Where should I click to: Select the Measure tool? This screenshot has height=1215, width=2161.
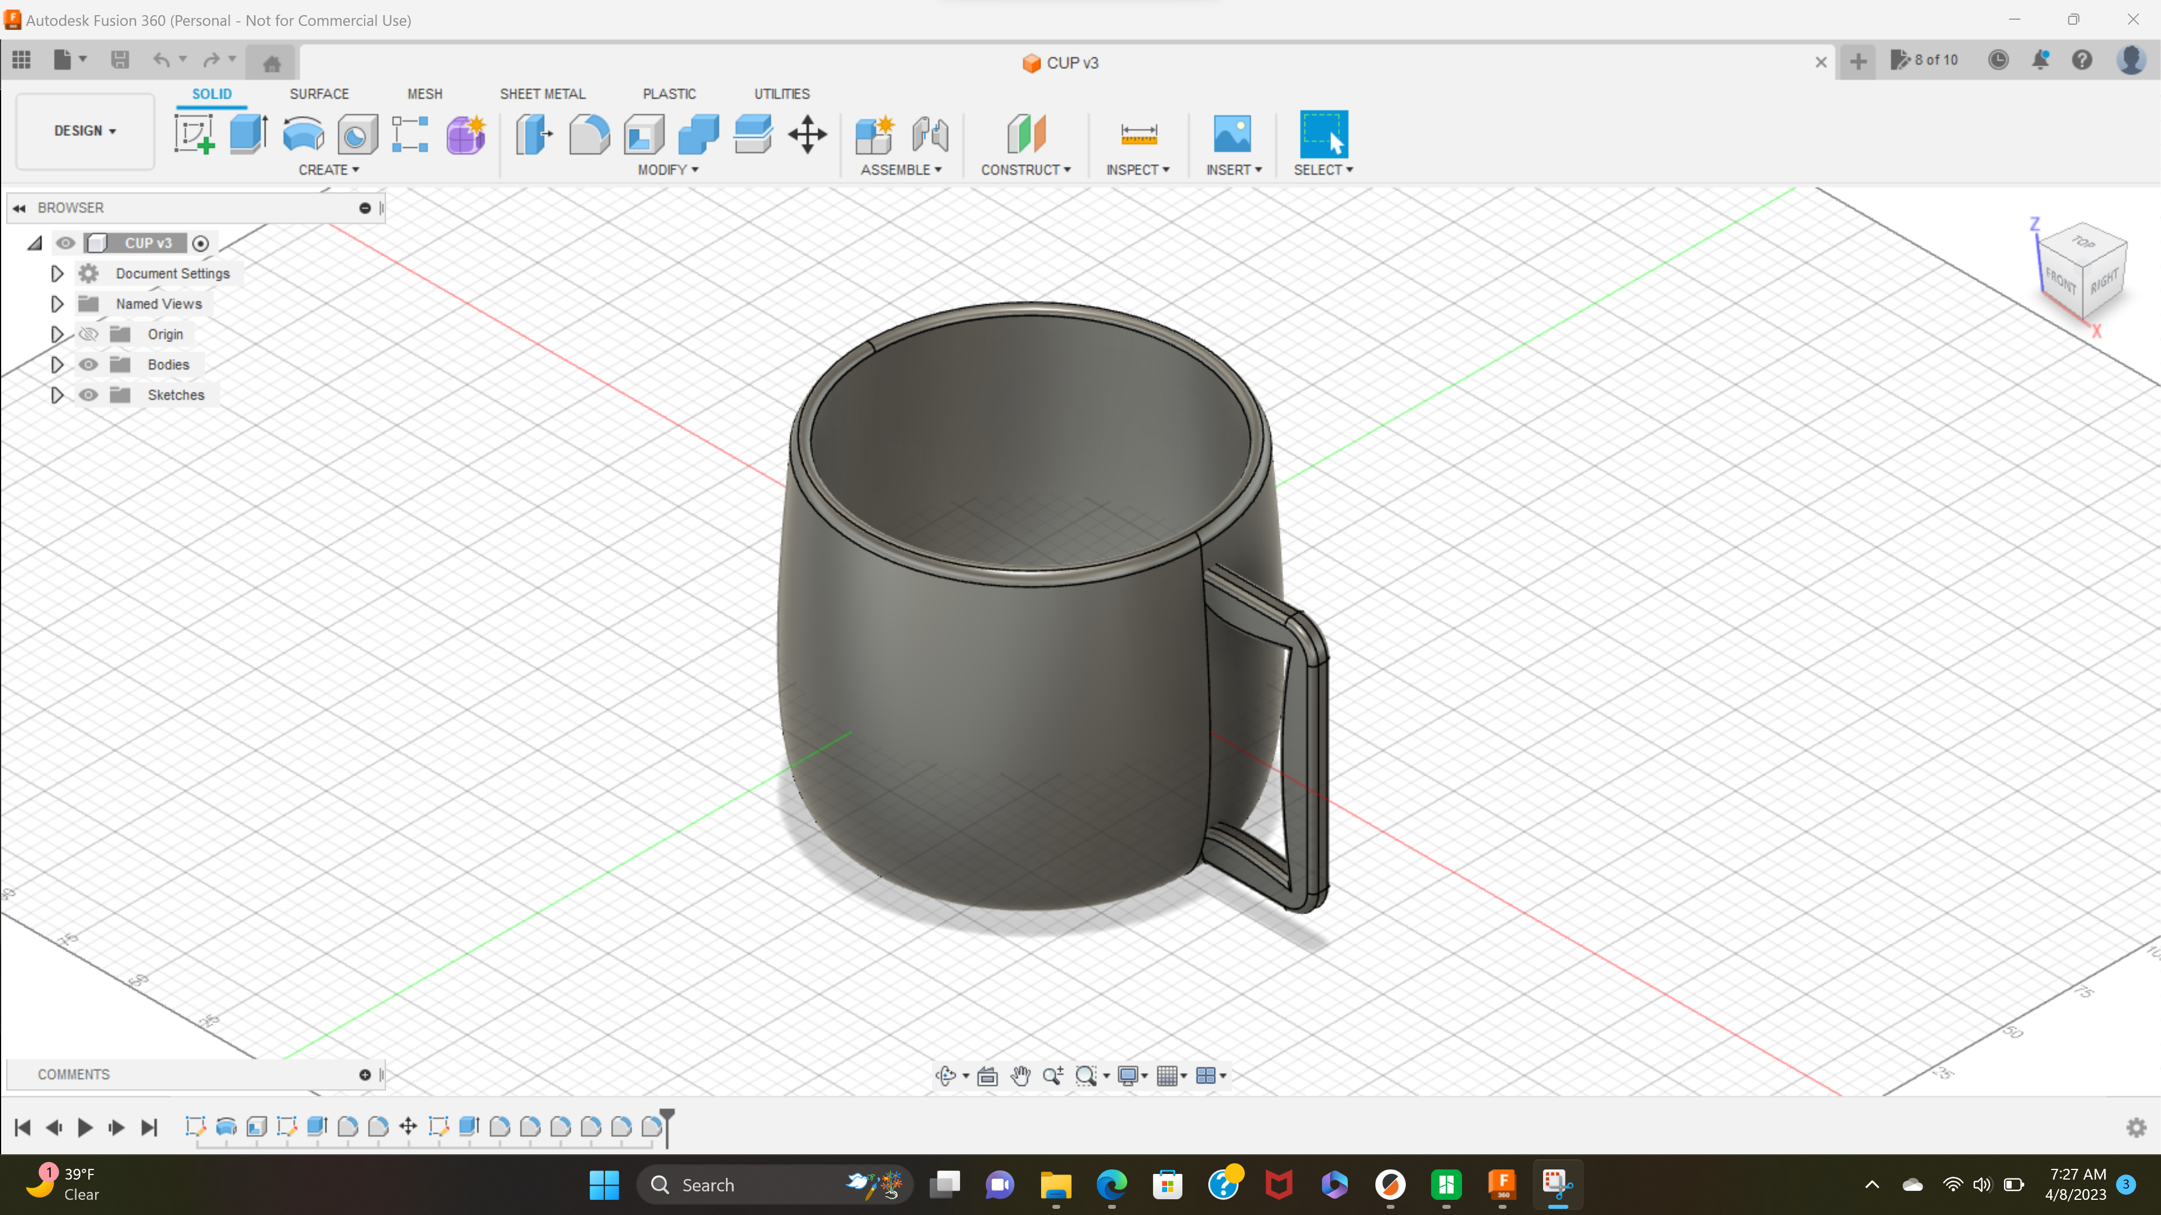coord(1138,134)
